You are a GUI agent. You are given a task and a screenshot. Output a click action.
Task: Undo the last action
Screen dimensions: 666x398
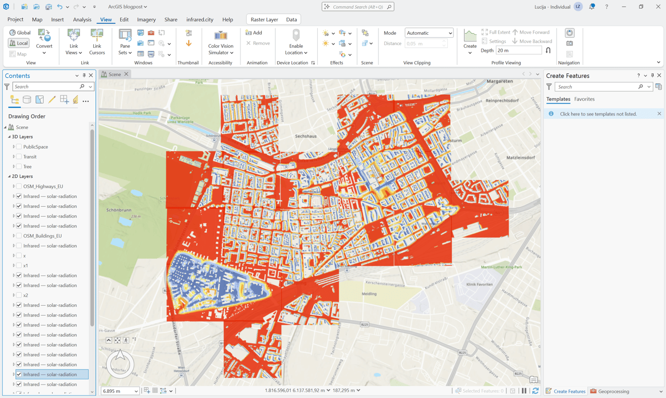(x=60, y=7)
